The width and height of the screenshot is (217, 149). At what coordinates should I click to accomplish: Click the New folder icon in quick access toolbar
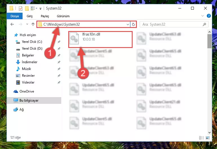coord(27,8)
